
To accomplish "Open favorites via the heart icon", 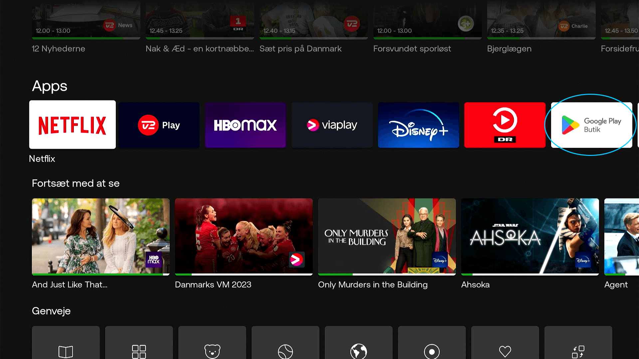I will tap(505, 351).
